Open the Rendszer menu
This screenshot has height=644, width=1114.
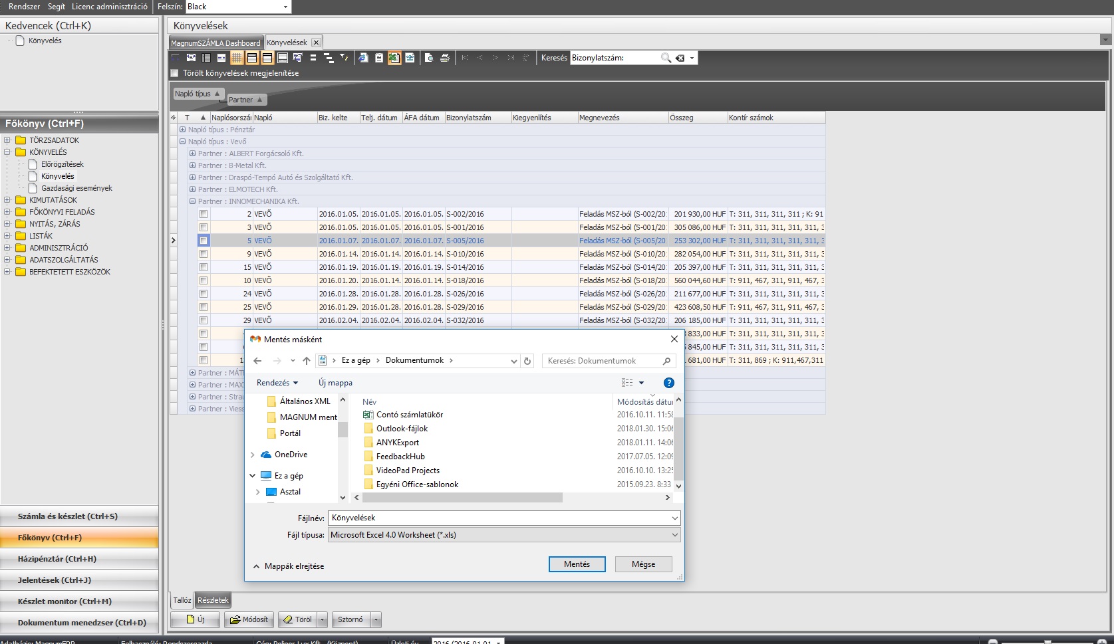[24, 7]
